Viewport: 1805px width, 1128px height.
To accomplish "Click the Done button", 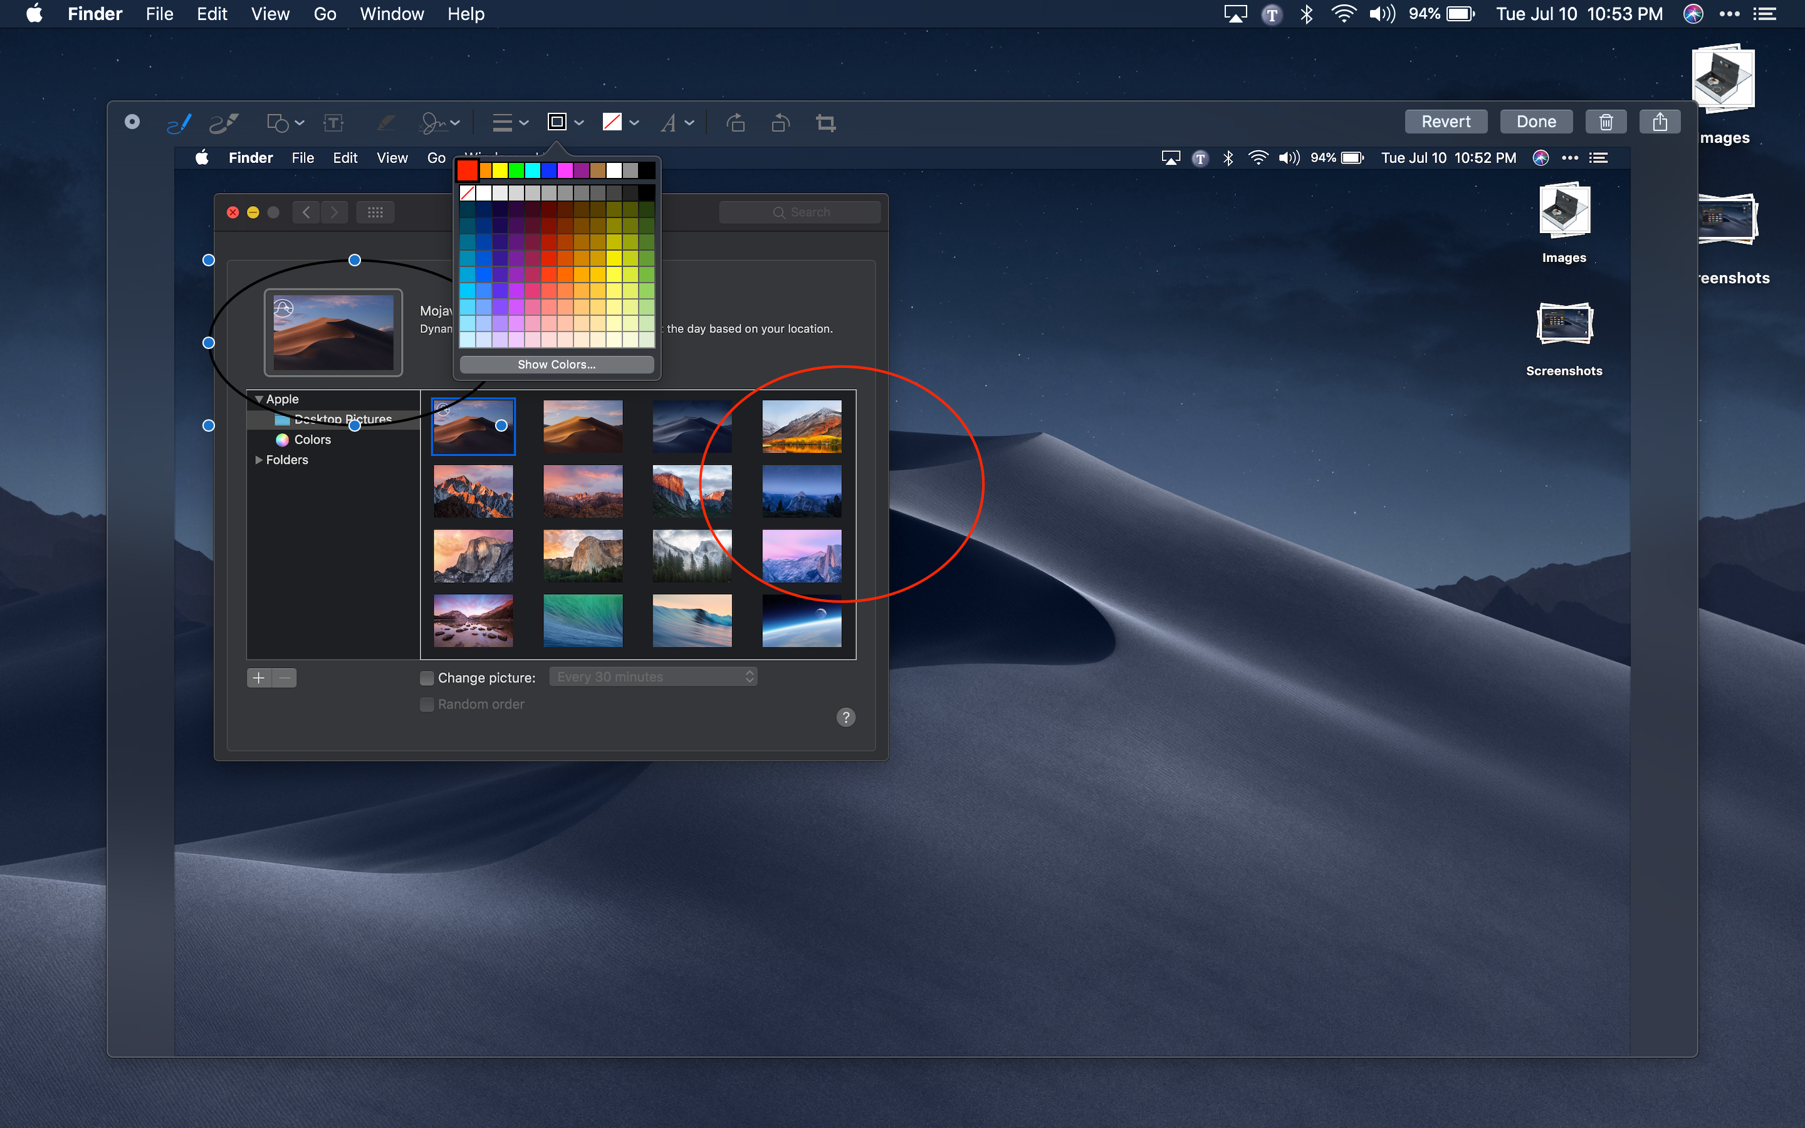I will (1535, 122).
